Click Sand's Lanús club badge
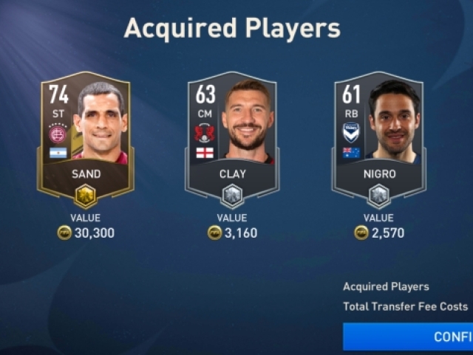Screen dimensions: 473x355 58,134
